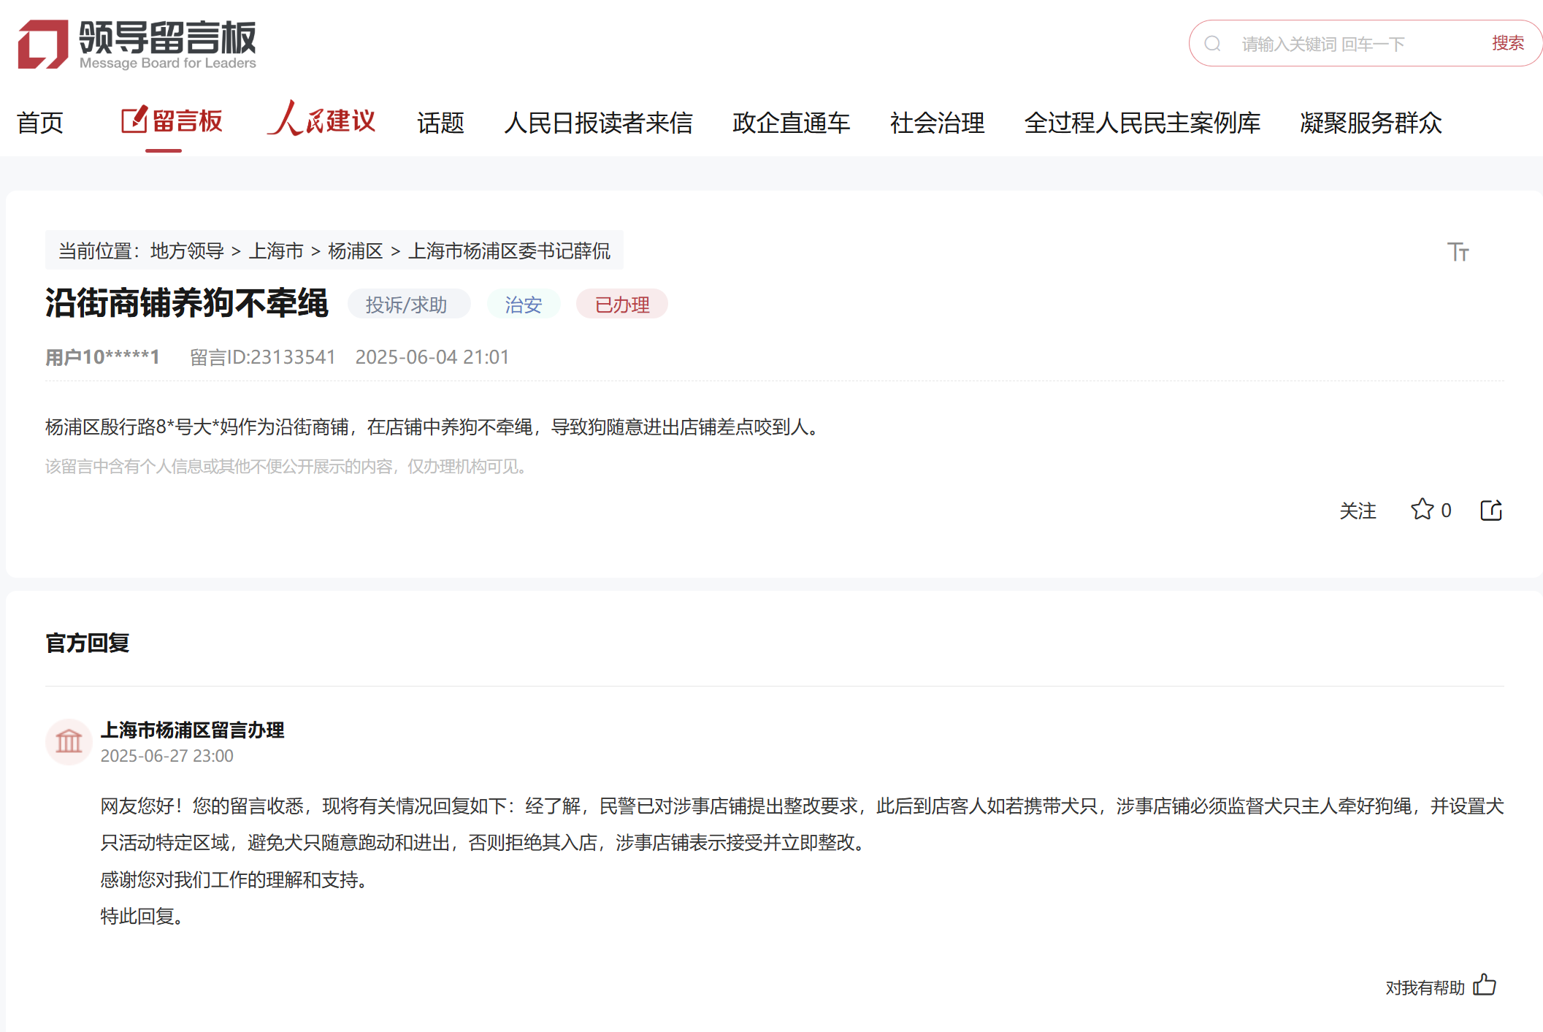This screenshot has height=1032, width=1543.
Task: Go to the 首页 menu item
Action: tap(40, 123)
